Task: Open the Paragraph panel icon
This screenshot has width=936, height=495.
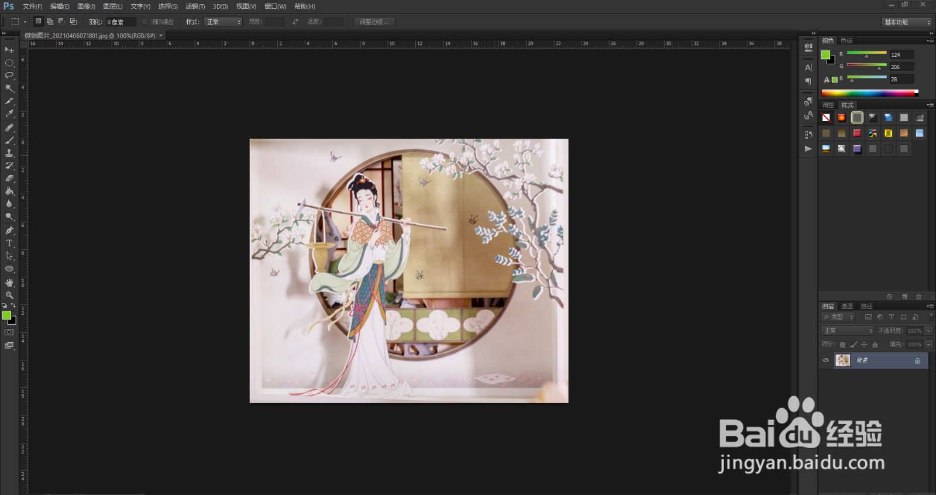Action: 808,81
